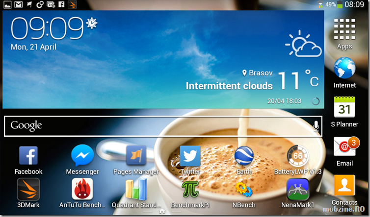The height and width of the screenshot is (217, 370).
Task: Tap the 11°C temperature reading
Action: (299, 81)
